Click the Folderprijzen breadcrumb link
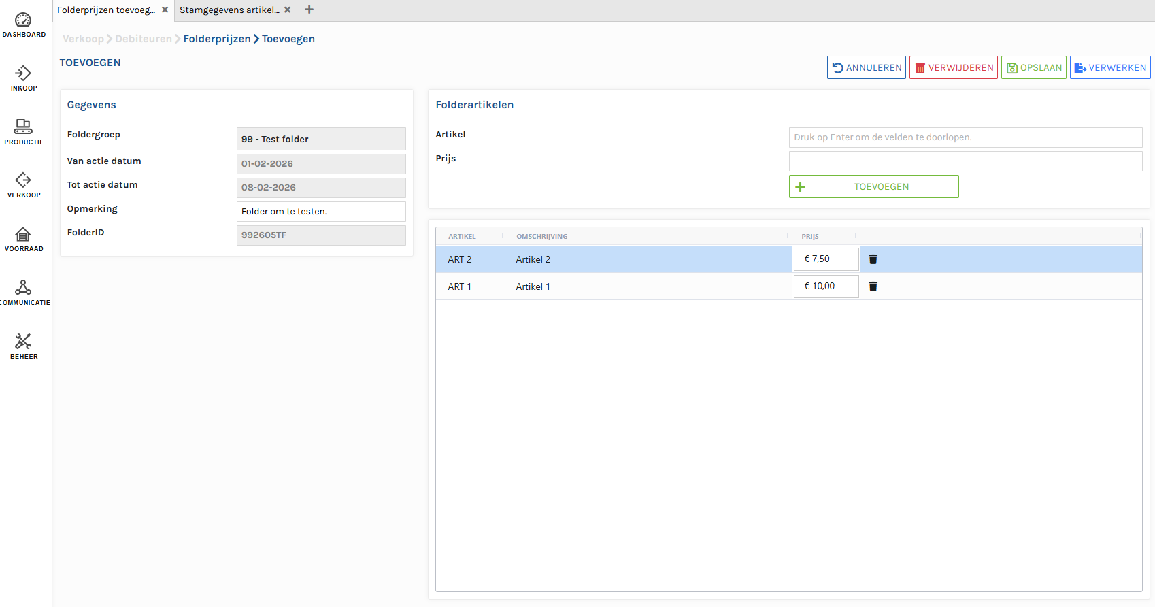 tap(217, 39)
